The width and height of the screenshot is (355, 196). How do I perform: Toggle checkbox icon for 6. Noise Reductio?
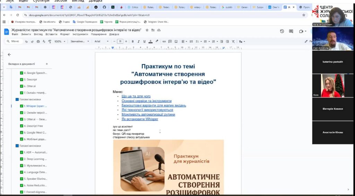tap(21, 185)
